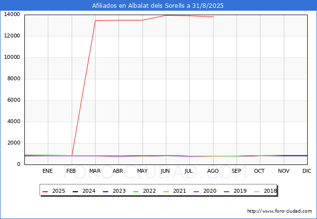317x219 pixels.
Task: Click the 2025 red legend swatch
Action: pos(45,191)
